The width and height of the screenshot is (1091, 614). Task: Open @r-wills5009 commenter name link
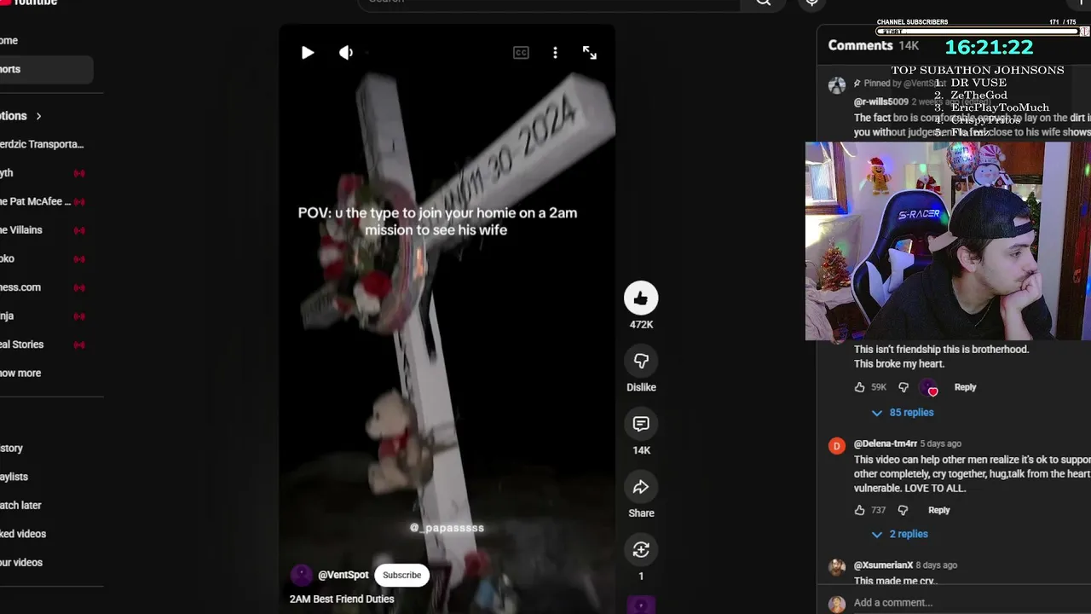pyautogui.click(x=881, y=102)
